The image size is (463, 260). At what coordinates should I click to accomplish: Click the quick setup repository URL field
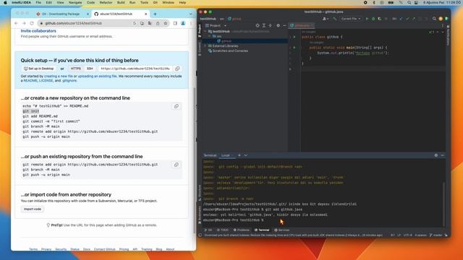(135, 69)
